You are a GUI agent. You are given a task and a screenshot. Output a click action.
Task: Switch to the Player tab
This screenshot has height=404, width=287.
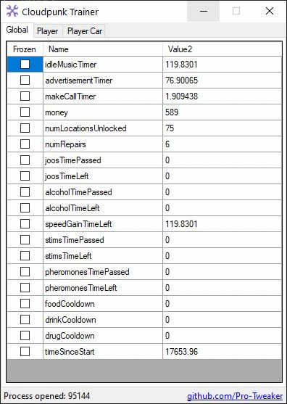[x=47, y=31]
